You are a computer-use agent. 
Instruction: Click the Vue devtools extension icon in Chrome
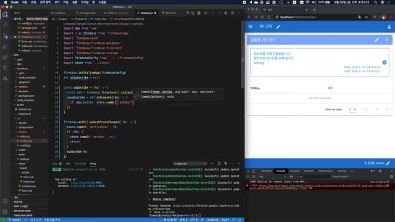[x=375, y=17]
